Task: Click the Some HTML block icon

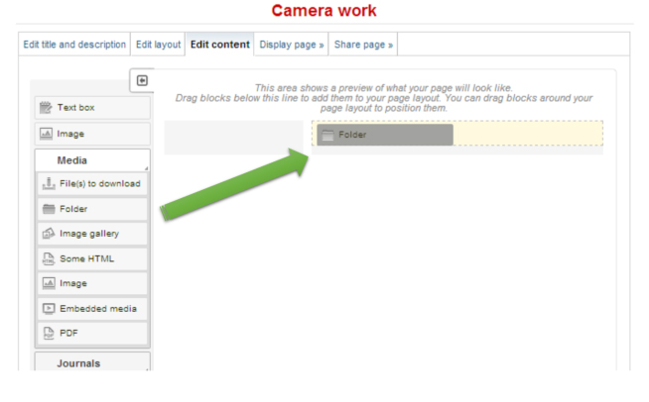Action: (47, 259)
